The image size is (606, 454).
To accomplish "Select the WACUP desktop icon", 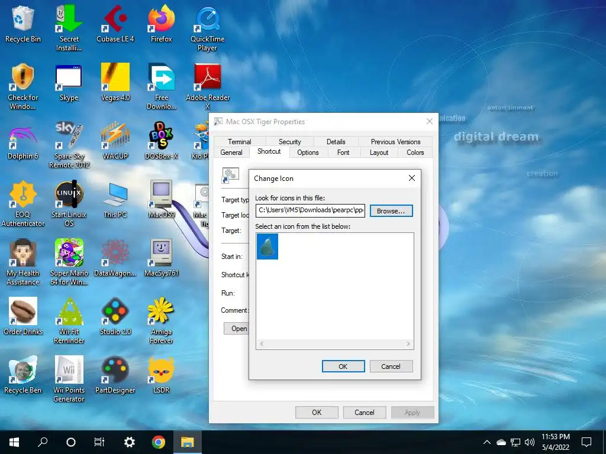I will 115,141.
